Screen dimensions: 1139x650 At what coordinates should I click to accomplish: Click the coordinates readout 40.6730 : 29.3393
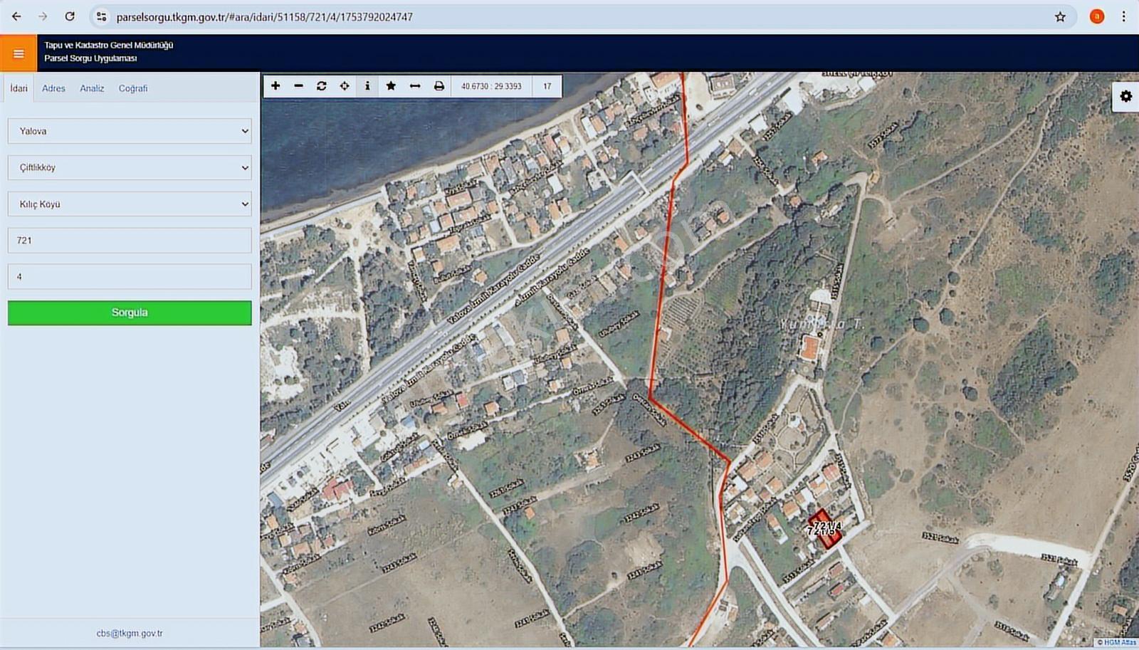pyautogui.click(x=491, y=86)
